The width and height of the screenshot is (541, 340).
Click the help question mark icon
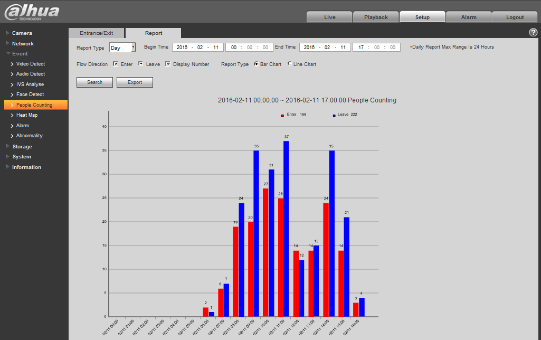pos(533,33)
